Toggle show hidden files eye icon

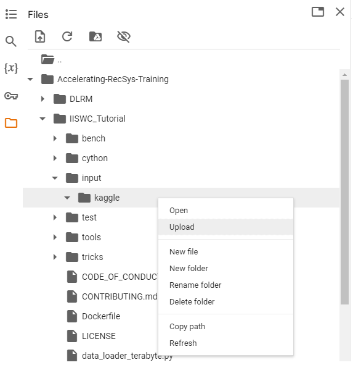(124, 36)
